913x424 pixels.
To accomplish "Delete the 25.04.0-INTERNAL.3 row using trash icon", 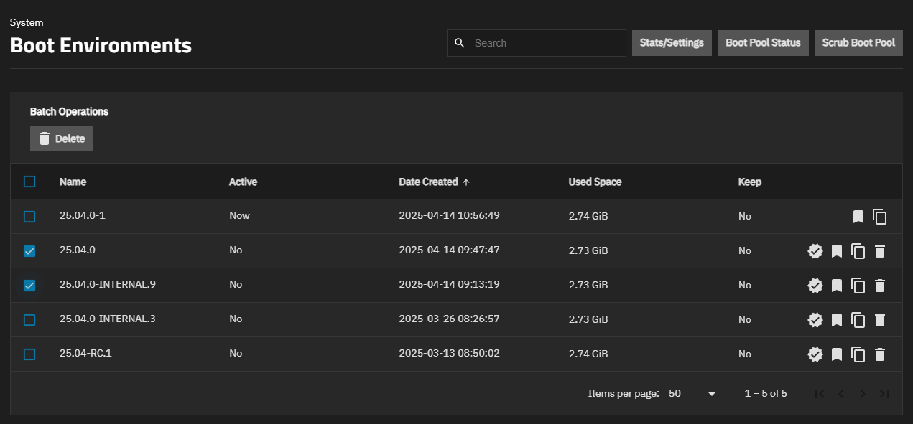I will pos(879,320).
